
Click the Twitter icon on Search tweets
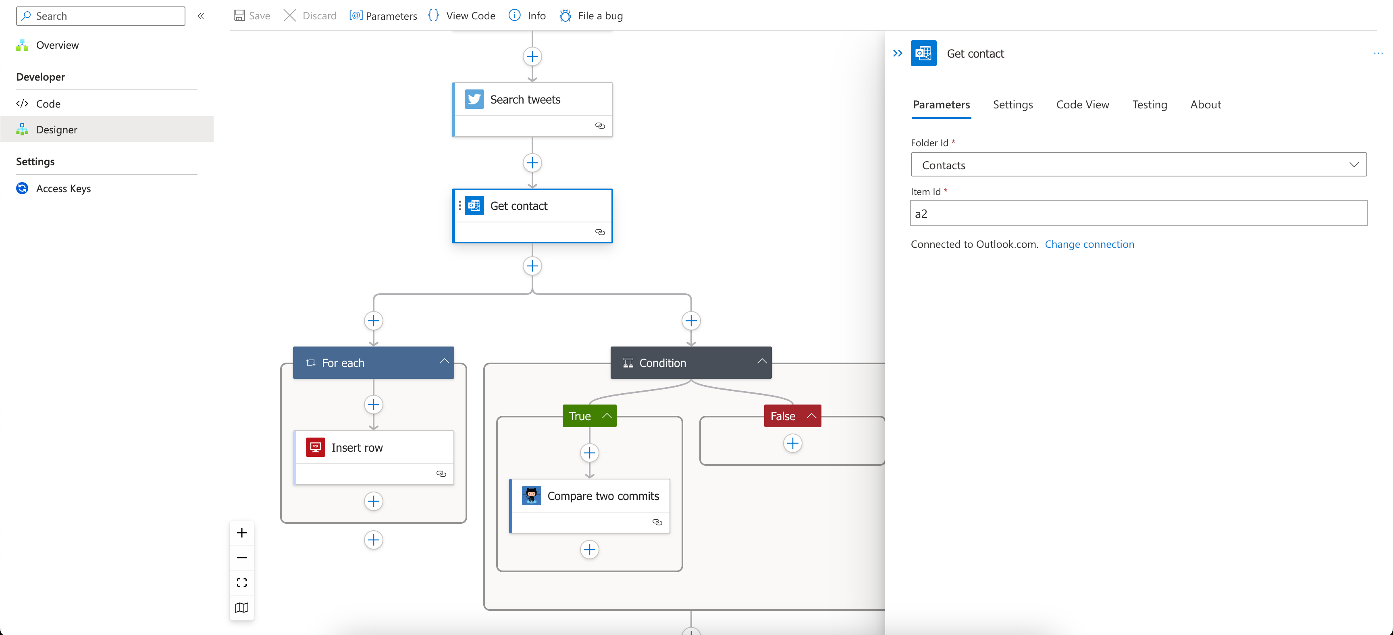point(474,100)
